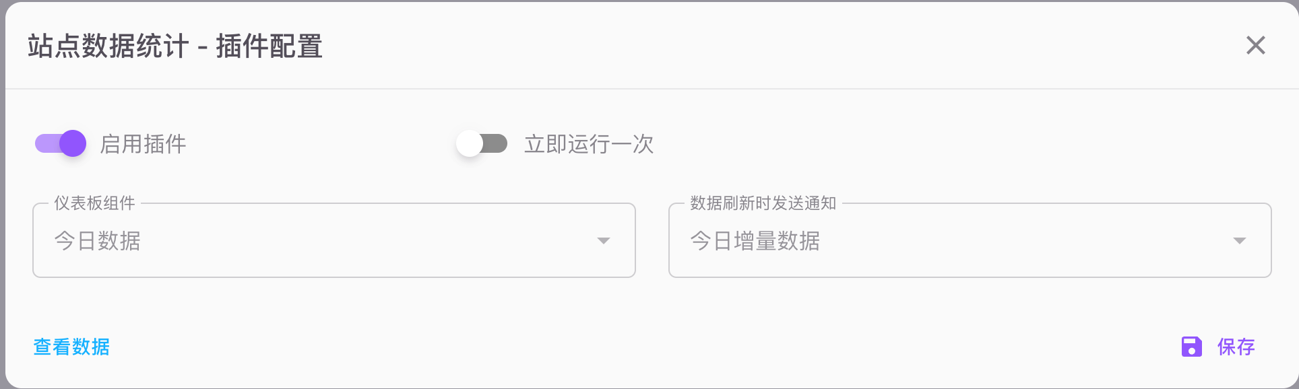This screenshot has width=1299, height=389.
Task: Open the 查看数据 link
Action: click(x=71, y=347)
